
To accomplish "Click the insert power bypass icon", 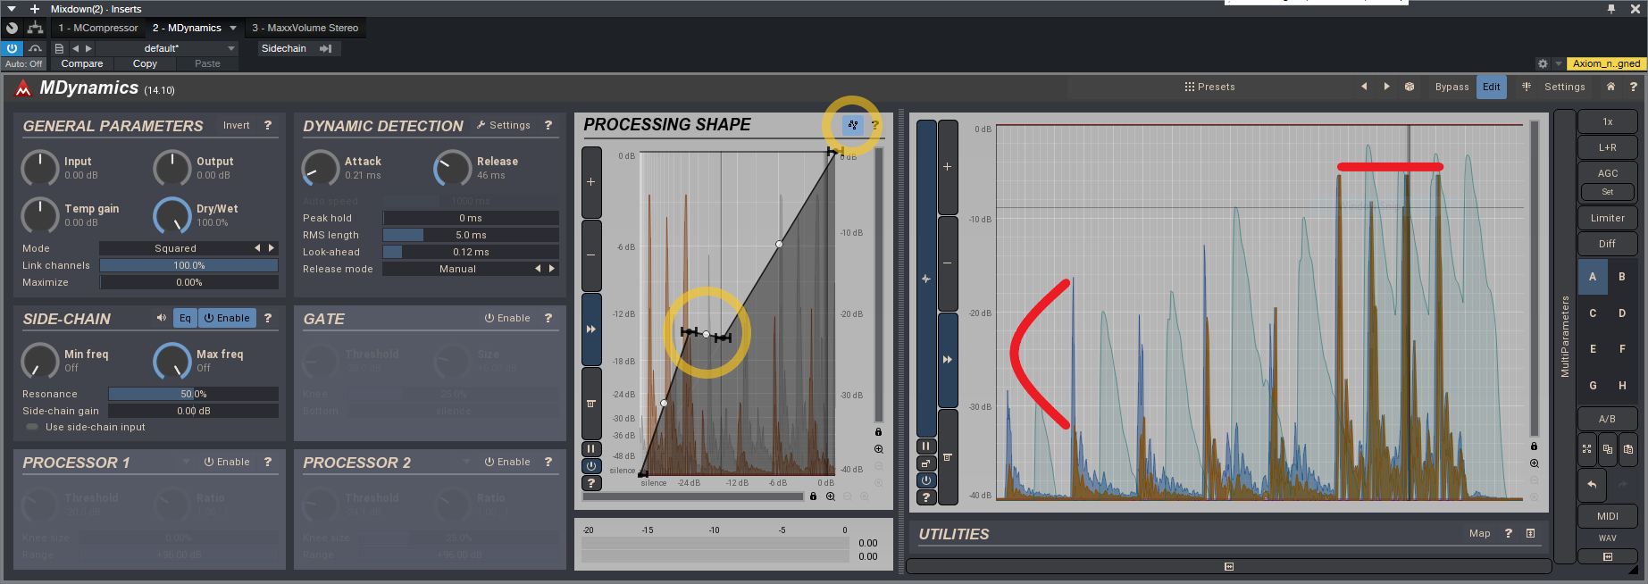I will point(13,48).
